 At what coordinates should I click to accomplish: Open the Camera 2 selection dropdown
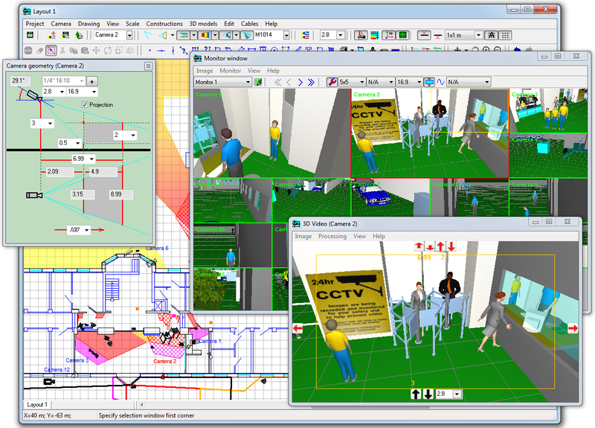pos(129,35)
